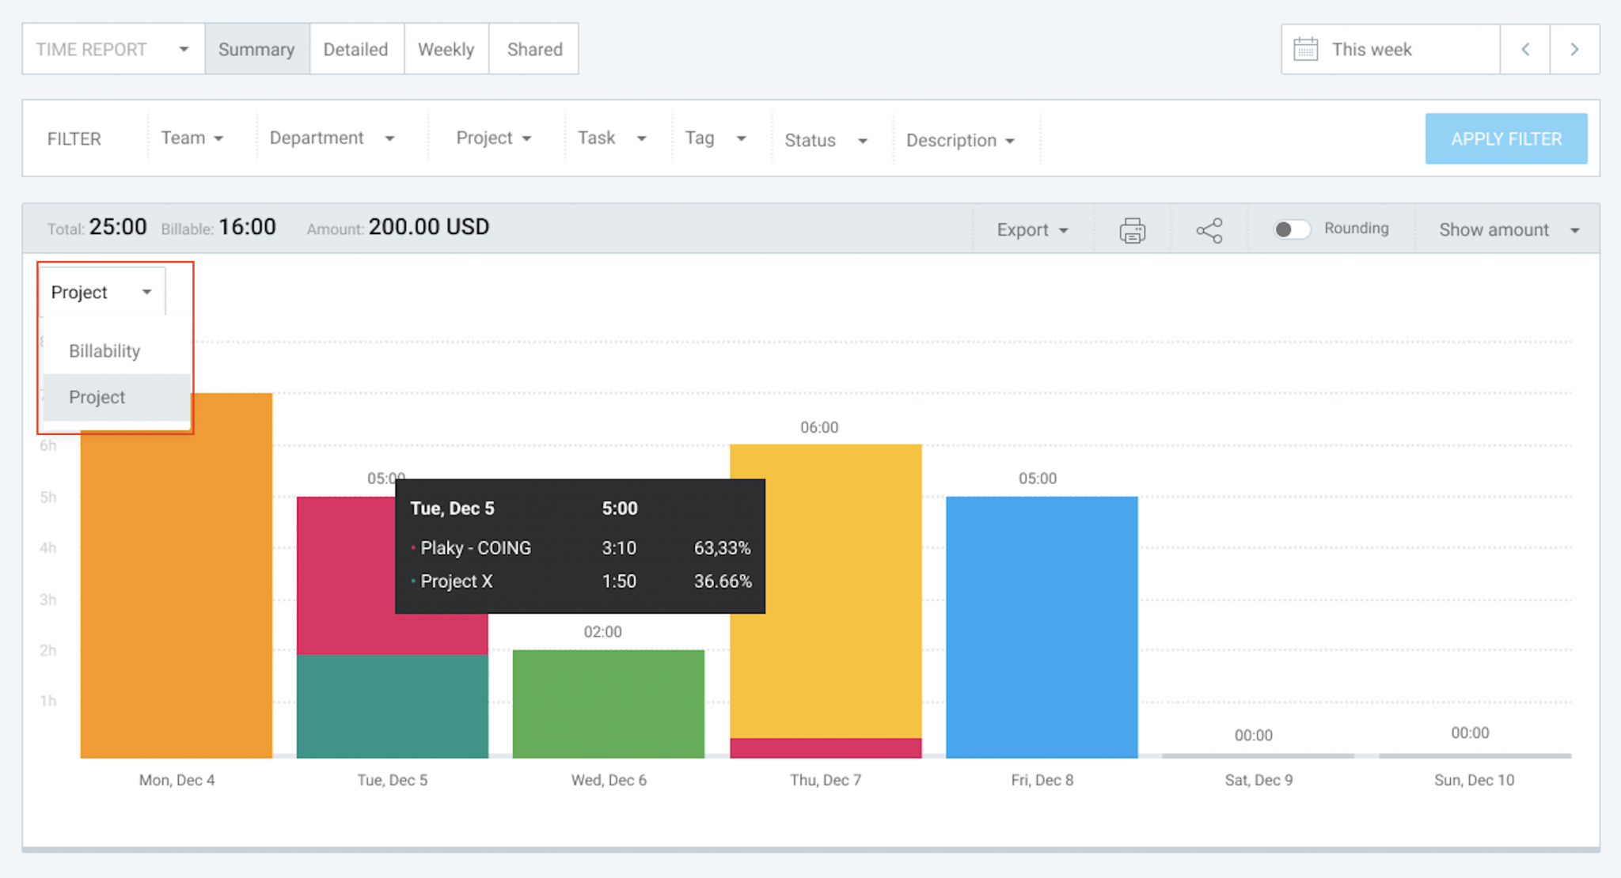1621x878 pixels.
Task: Choose Project option in grouping menu
Action: click(x=97, y=397)
